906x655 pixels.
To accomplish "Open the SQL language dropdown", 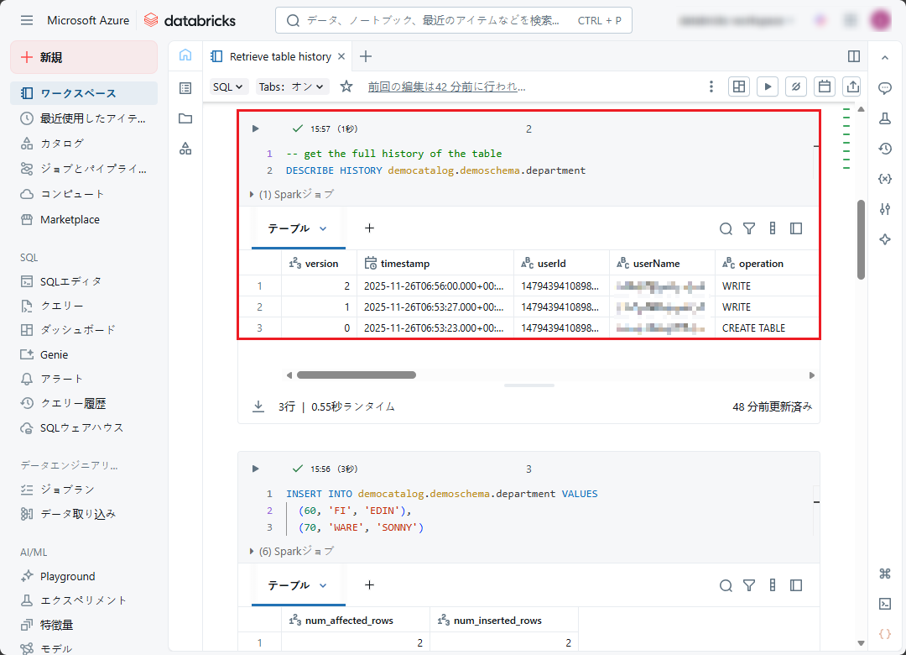I will (228, 86).
